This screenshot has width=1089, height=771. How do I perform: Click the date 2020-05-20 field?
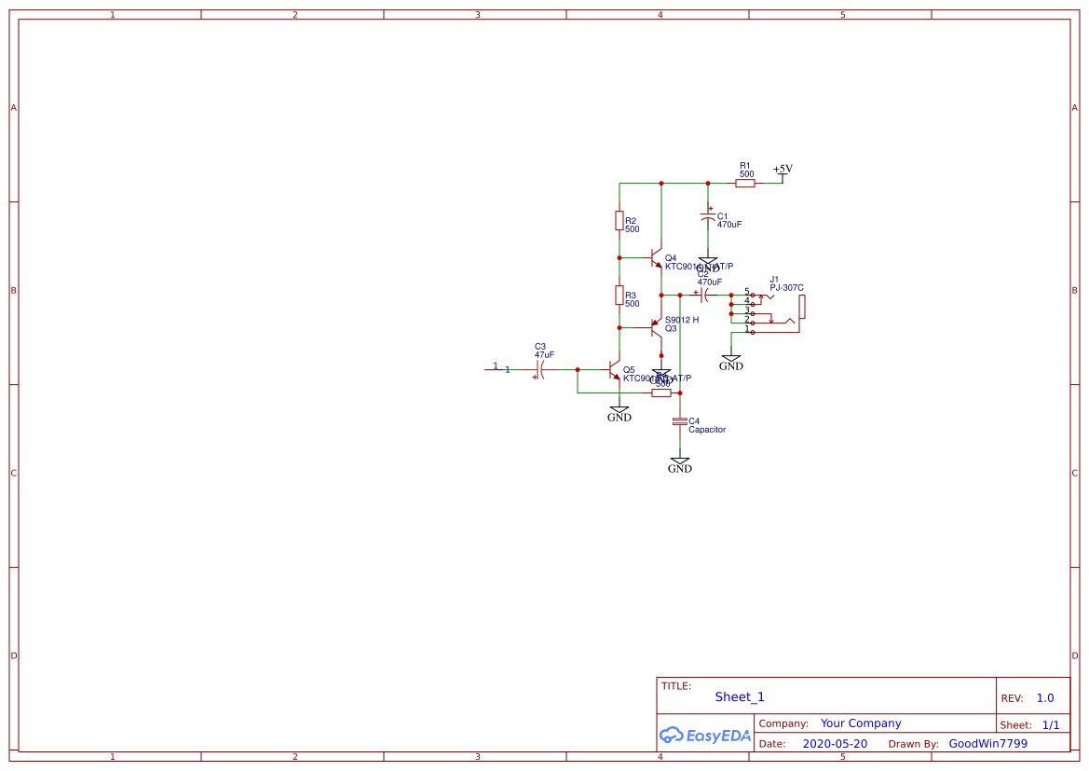tap(834, 744)
